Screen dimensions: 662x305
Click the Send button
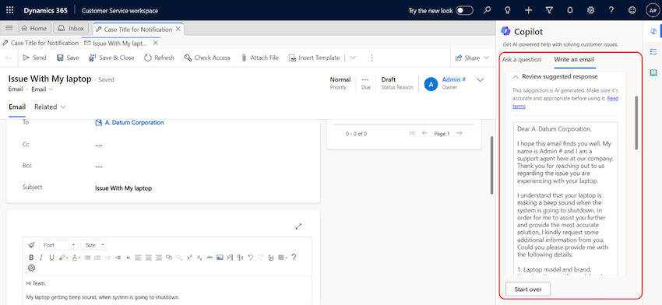34,58
